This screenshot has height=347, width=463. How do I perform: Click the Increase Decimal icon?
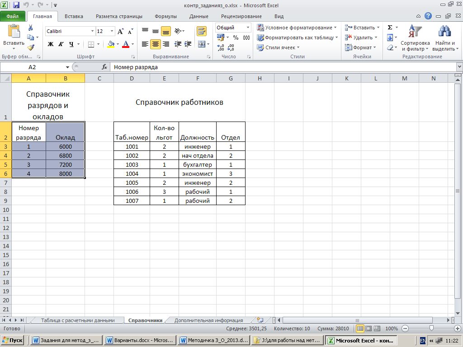click(220, 47)
